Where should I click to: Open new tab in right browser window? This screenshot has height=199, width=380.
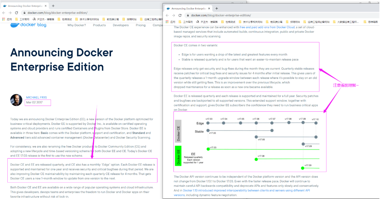(217, 8)
